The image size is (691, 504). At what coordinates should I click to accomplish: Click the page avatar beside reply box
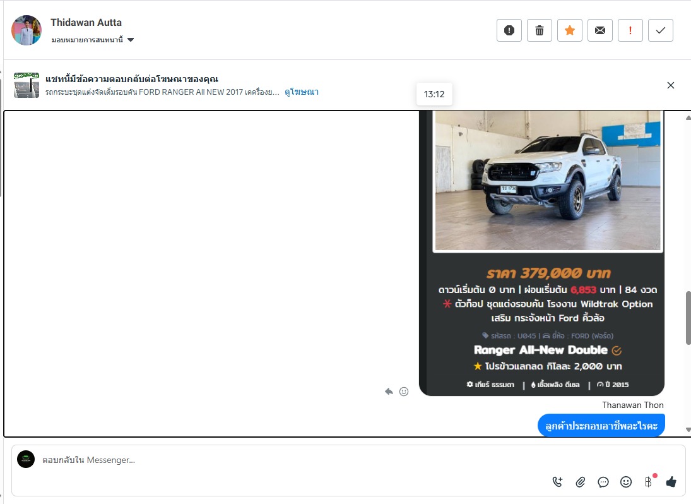[x=26, y=459]
